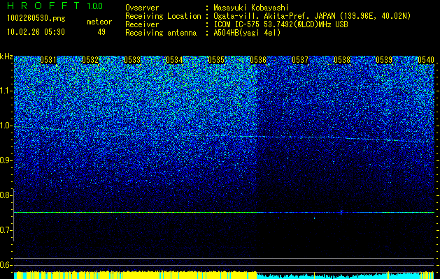Click the 0535 time marker

[x=216, y=60]
